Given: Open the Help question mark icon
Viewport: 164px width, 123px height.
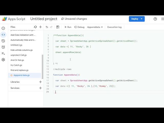Looking at the screenshot, I should (155, 19).
